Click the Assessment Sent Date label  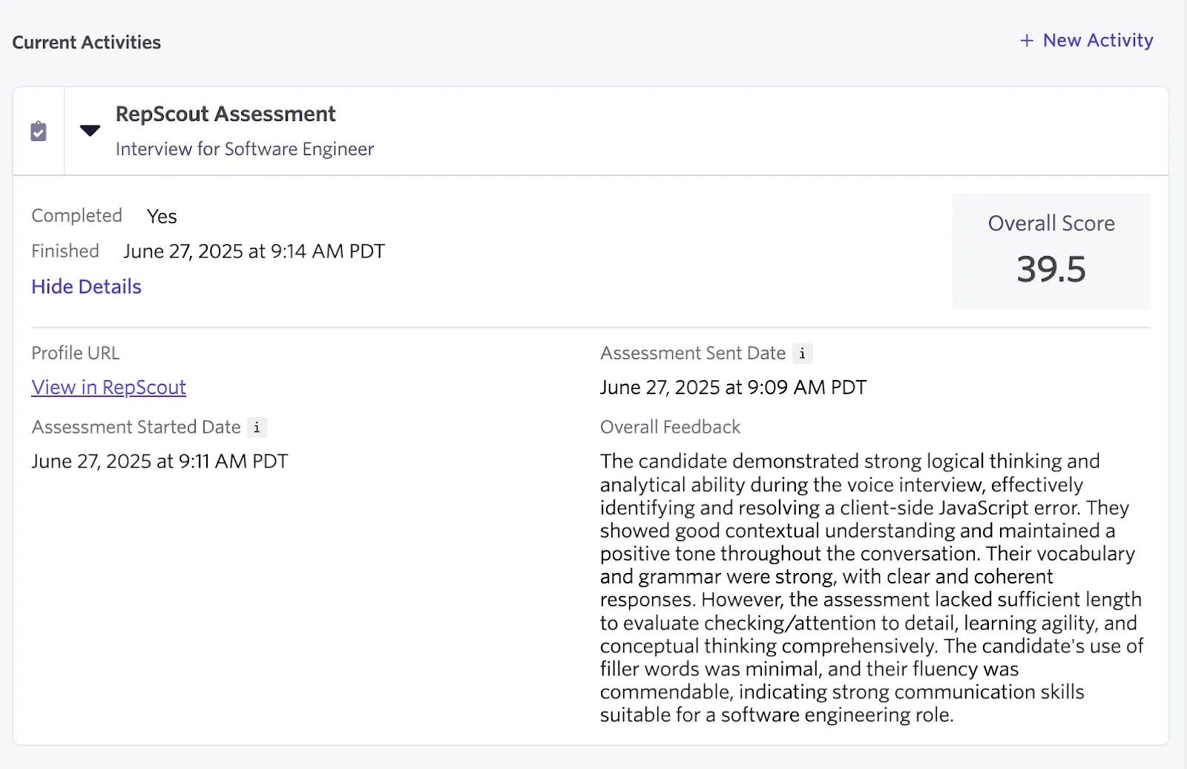point(693,353)
